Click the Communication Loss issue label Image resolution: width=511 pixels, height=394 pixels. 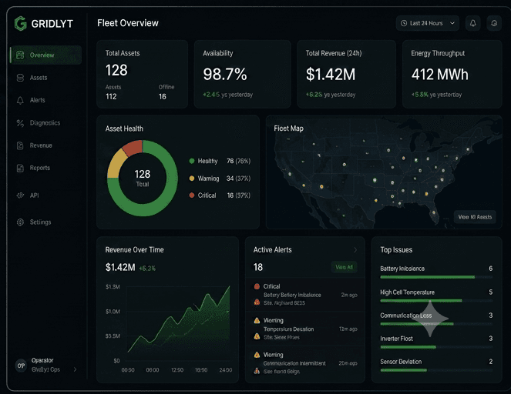(x=405, y=316)
